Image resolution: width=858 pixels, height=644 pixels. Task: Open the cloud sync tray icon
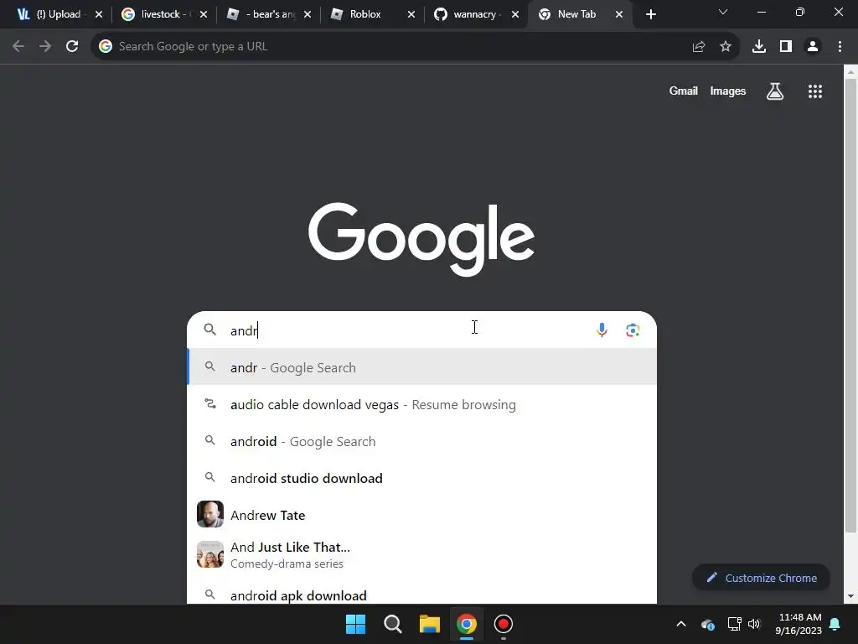pos(707,624)
